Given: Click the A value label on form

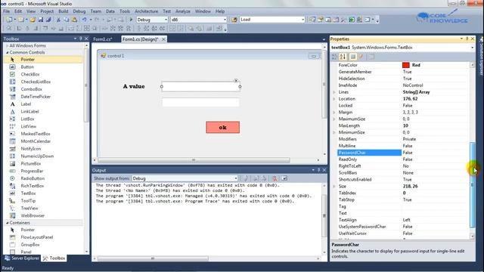Looking at the screenshot, I should point(134,86).
